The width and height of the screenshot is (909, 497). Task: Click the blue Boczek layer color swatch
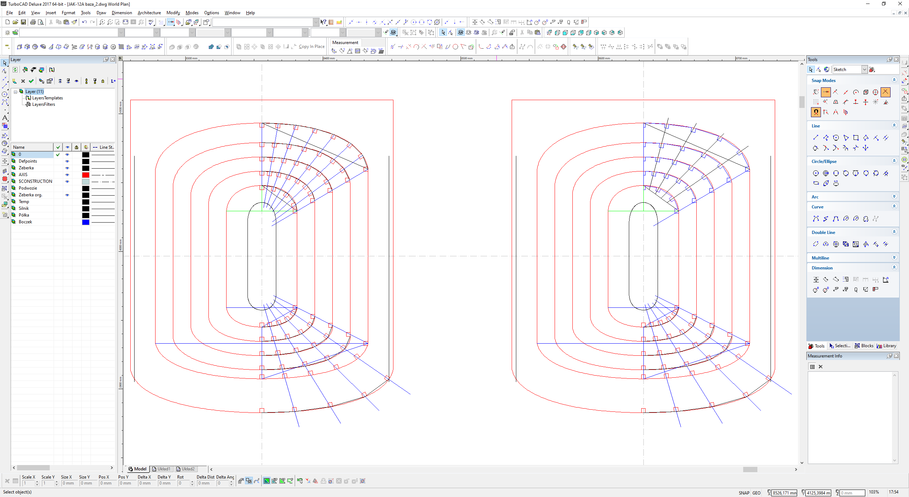(86, 222)
